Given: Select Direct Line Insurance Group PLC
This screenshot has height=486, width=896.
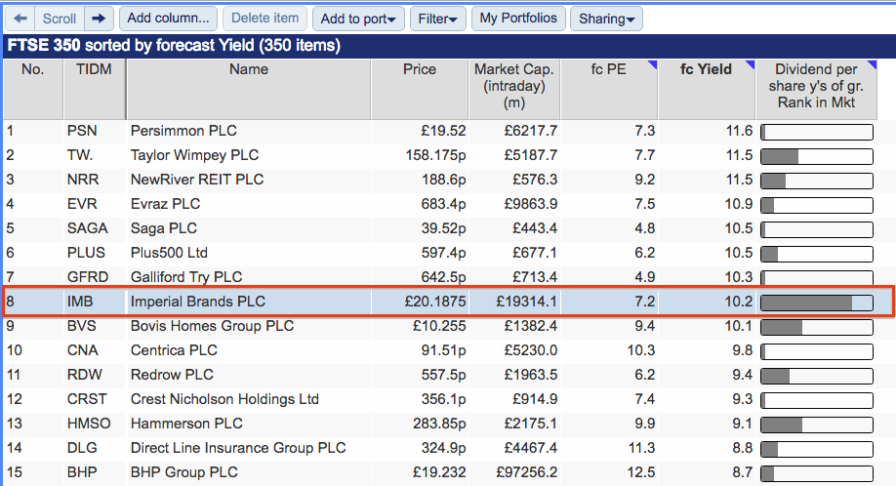Looking at the screenshot, I should coord(238,448).
